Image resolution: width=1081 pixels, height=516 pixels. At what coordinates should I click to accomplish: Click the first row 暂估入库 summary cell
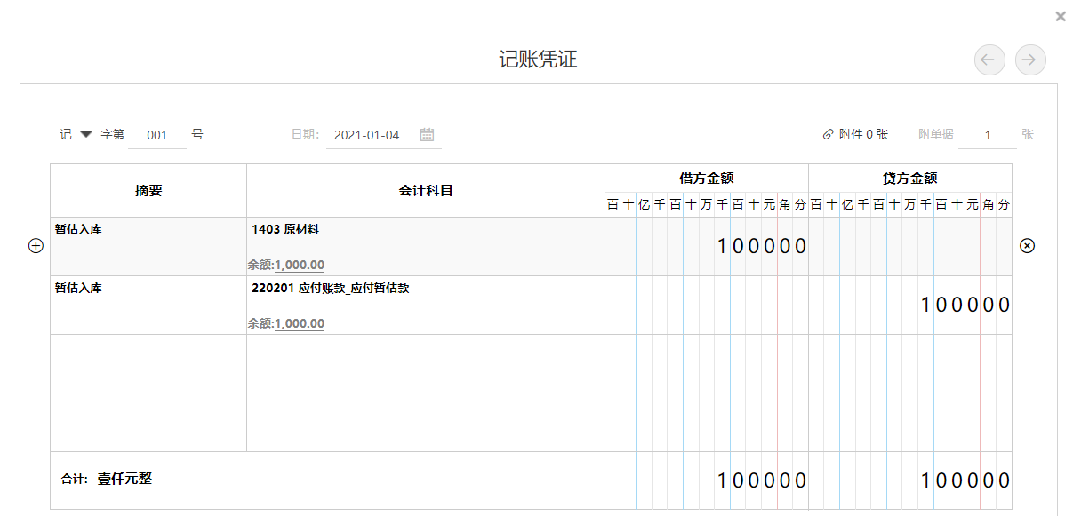point(148,246)
